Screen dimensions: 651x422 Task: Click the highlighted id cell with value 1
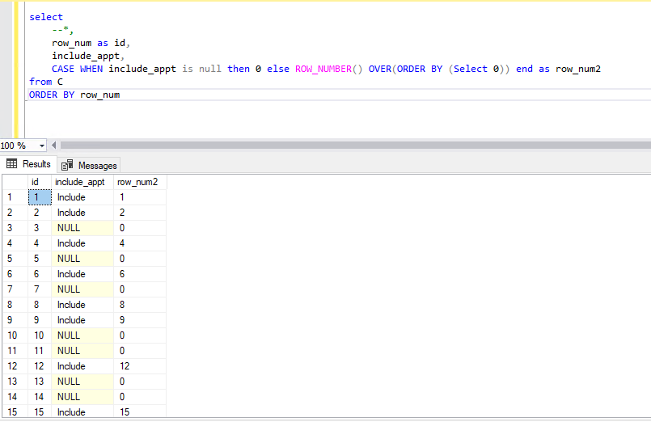pyautogui.click(x=40, y=197)
